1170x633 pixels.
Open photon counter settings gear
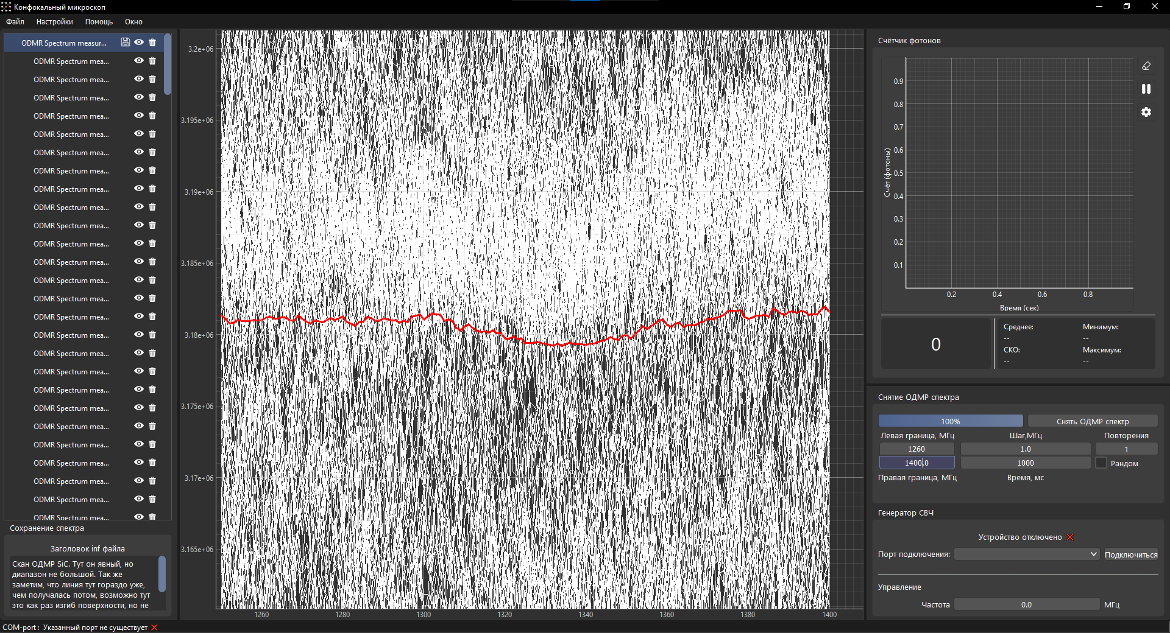click(1146, 112)
